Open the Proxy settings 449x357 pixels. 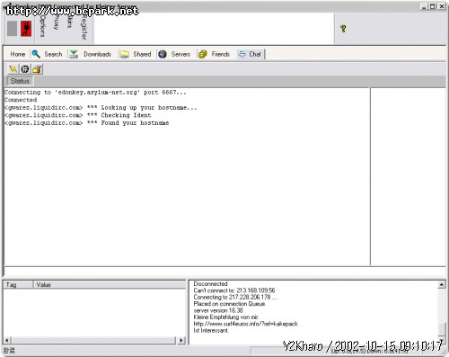pyautogui.click(x=56, y=22)
